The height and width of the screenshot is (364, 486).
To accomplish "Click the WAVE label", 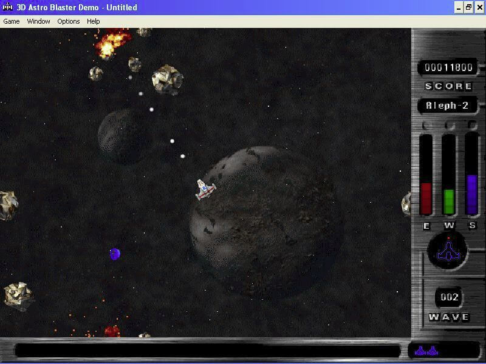I will click(x=449, y=317).
